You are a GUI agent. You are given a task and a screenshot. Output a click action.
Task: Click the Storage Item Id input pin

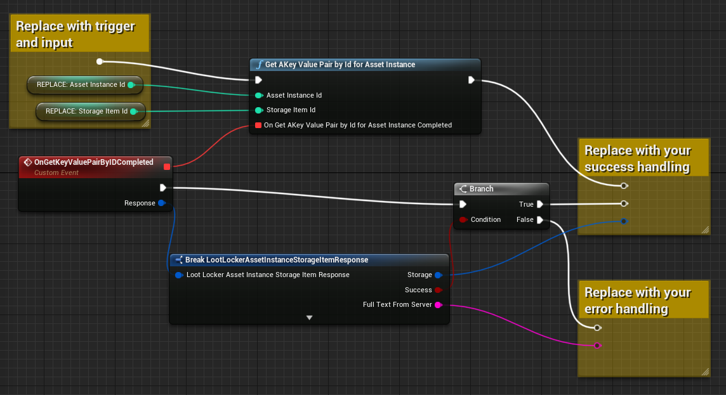(x=258, y=110)
